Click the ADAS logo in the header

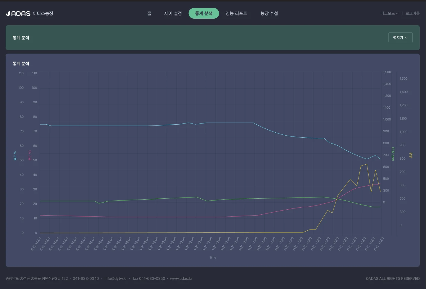[18, 13]
